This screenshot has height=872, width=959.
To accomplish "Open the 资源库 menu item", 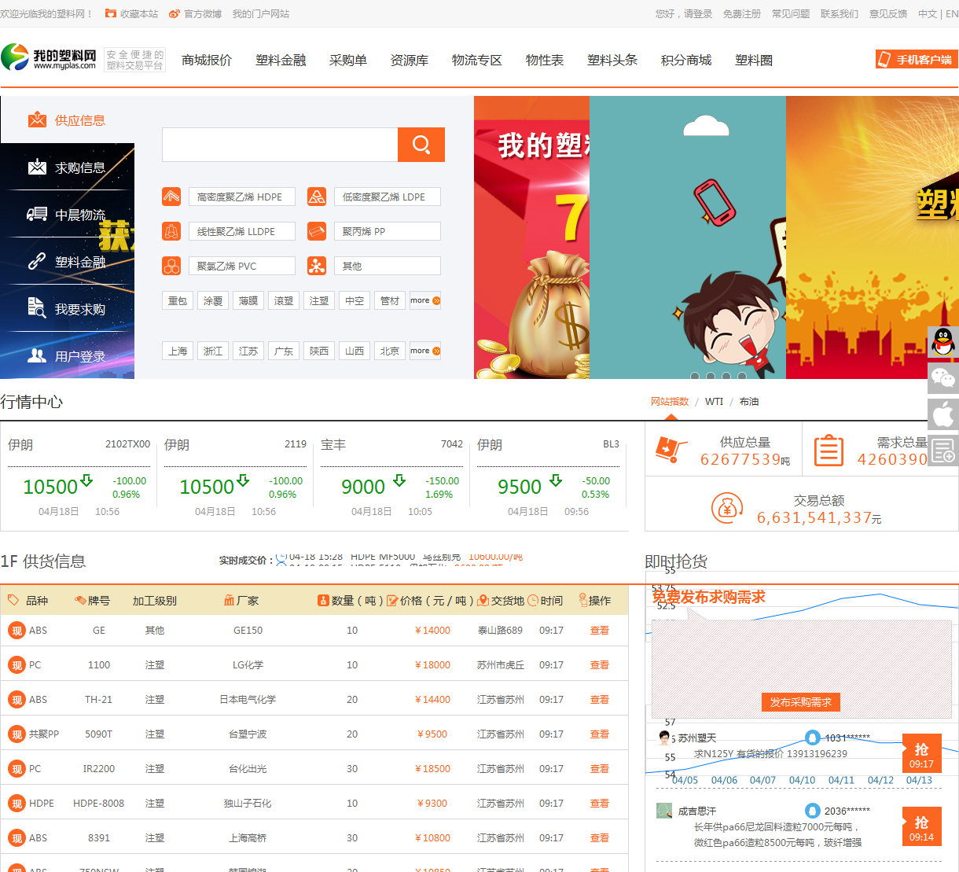I will (x=410, y=61).
